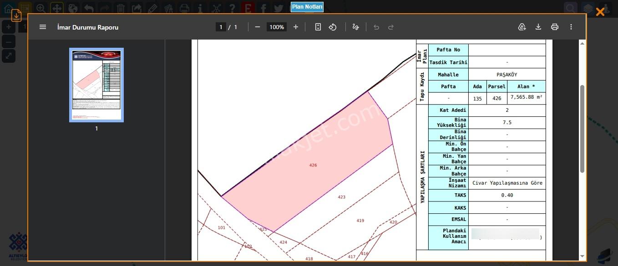618x266 pixels.
Task: Click the TAKS value 0.40
Action: (507, 196)
